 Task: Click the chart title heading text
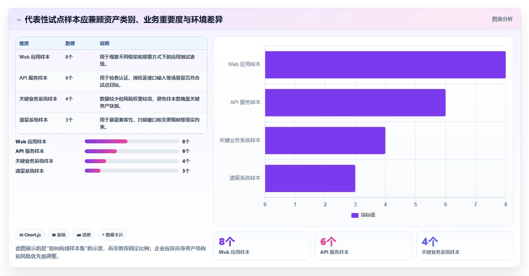tap(124, 19)
